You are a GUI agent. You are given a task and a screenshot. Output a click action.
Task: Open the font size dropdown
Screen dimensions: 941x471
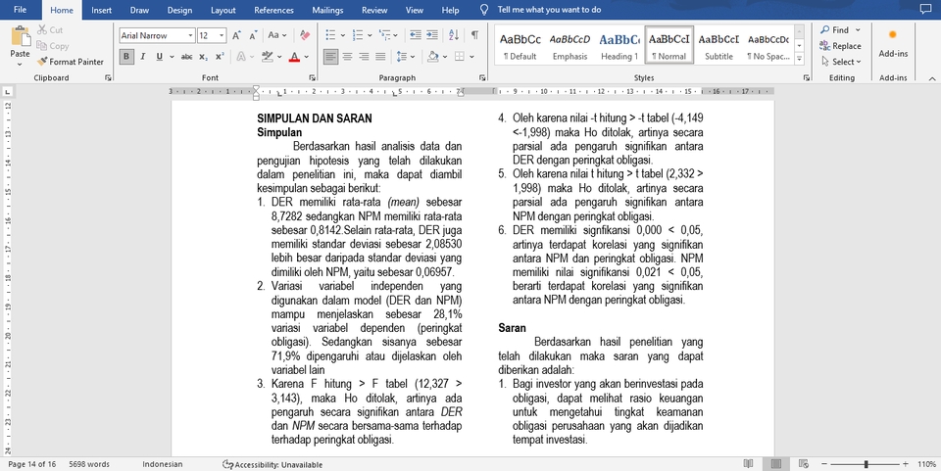222,35
